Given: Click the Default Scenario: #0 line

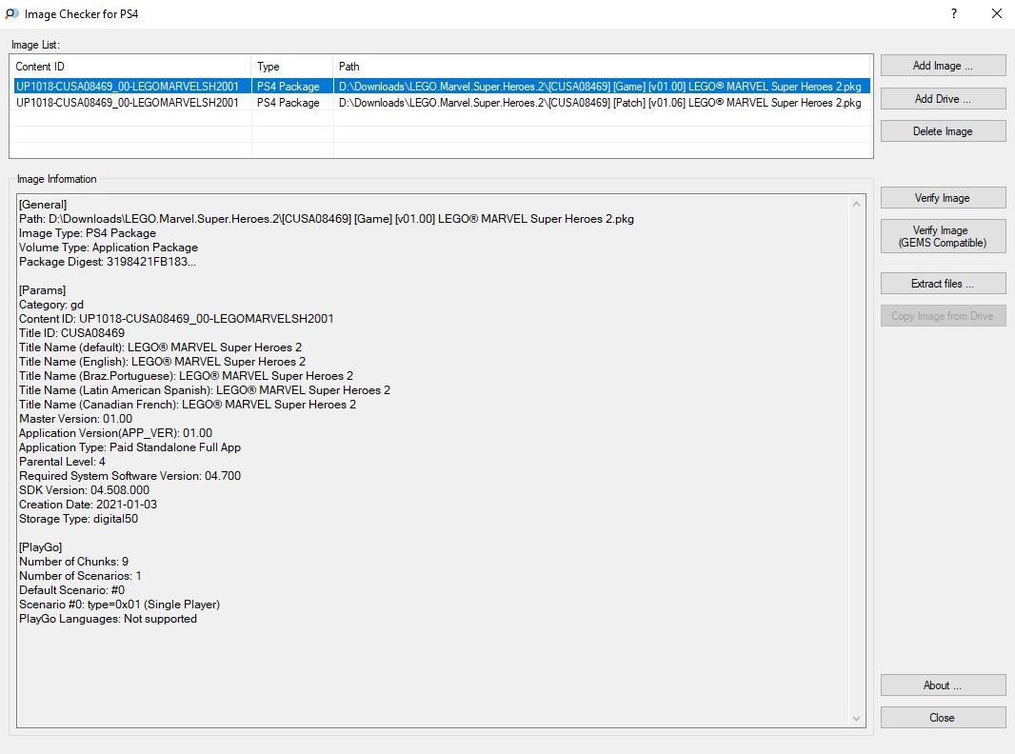Looking at the screenshot, I should coord(71,589).
